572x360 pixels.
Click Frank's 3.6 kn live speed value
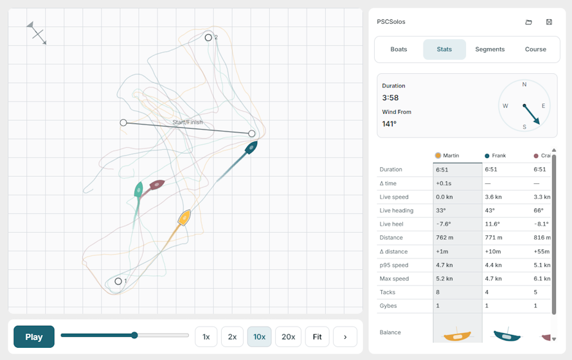(493, 197)
